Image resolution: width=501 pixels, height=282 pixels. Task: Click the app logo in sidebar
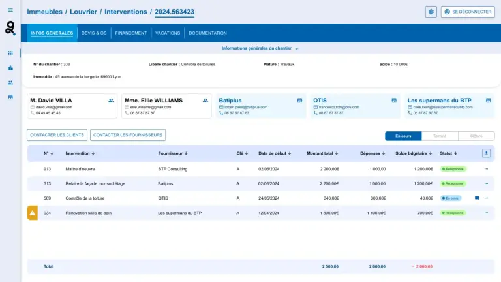(x=10, y=28)
